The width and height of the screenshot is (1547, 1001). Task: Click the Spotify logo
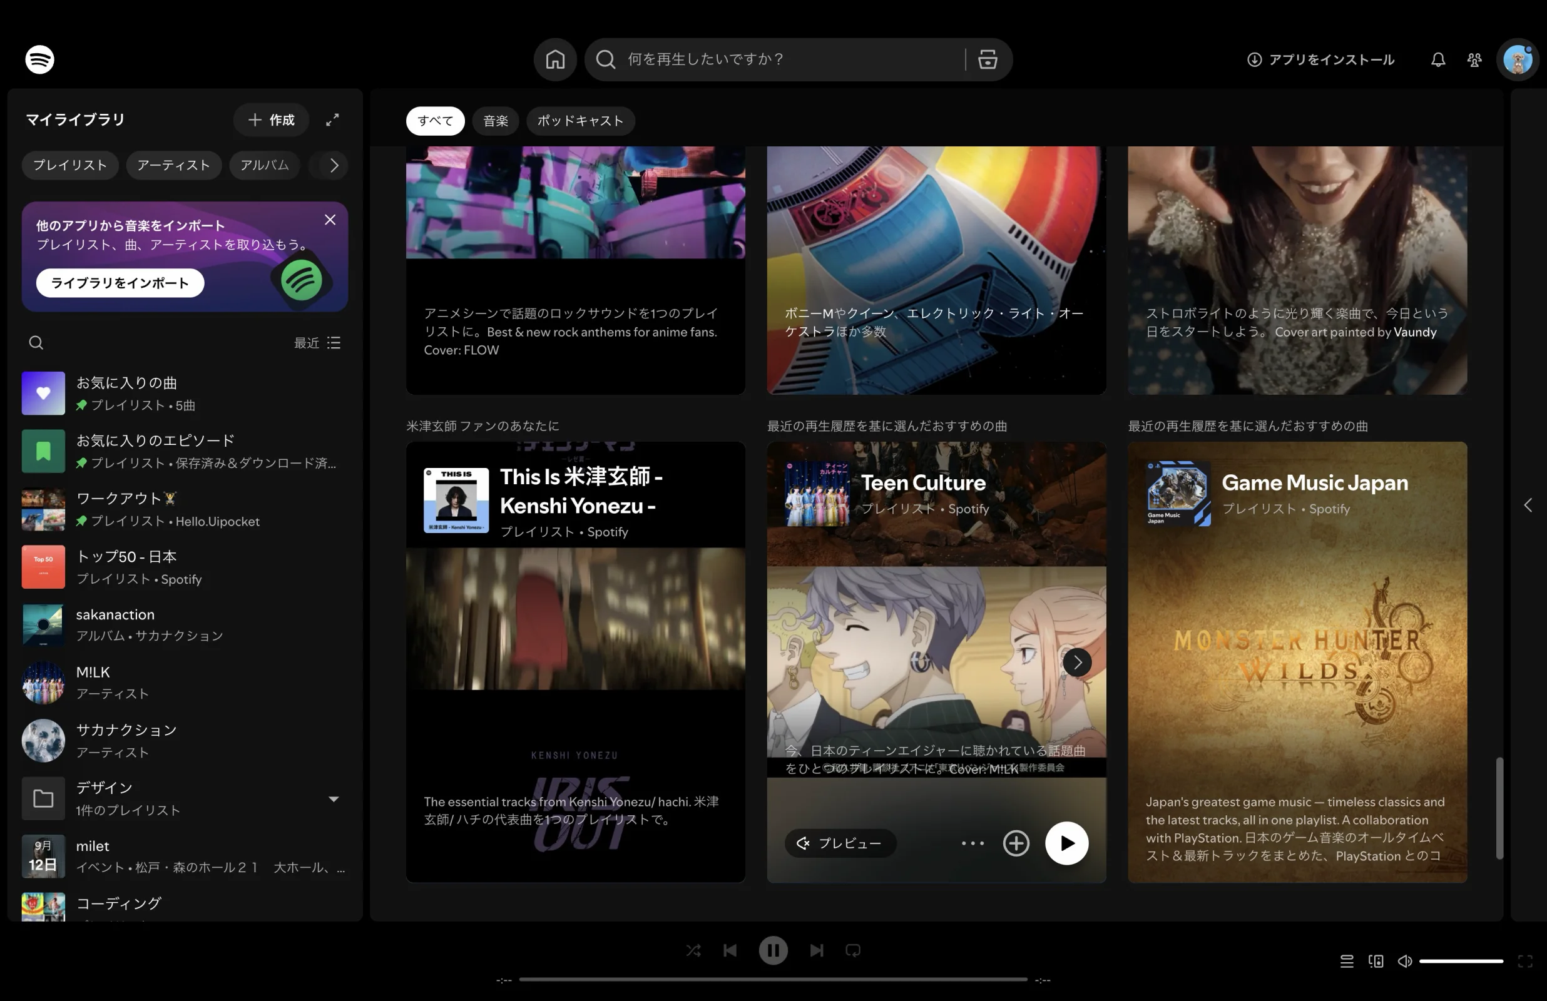[x=39, y=59]
